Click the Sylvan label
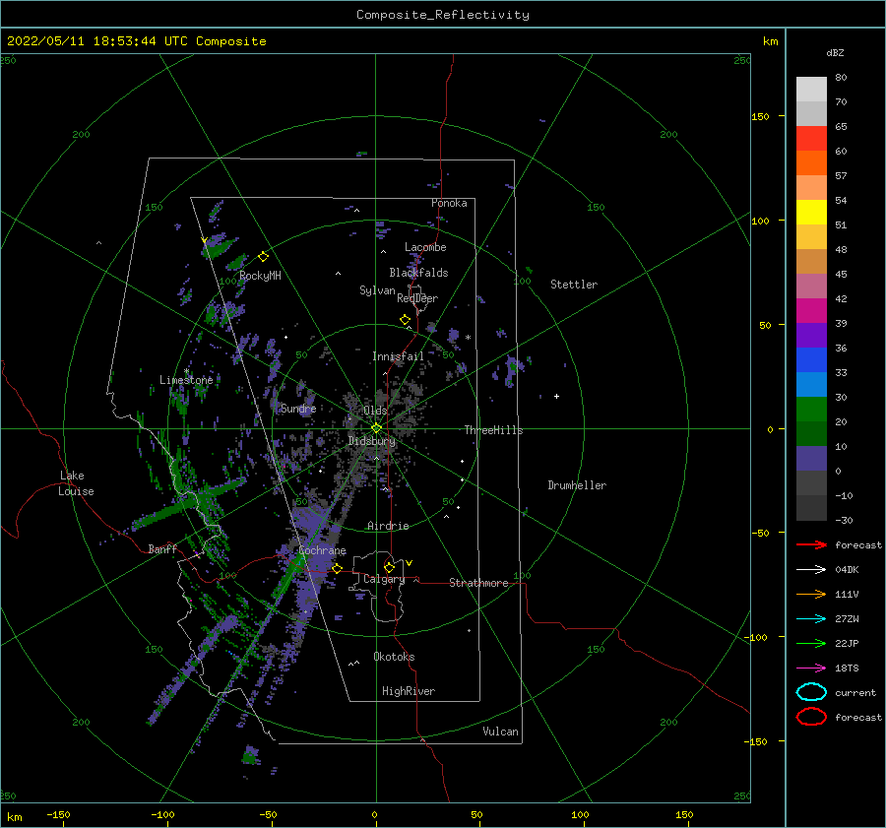Viewport: 886px width, 828px height. [377, 290]
